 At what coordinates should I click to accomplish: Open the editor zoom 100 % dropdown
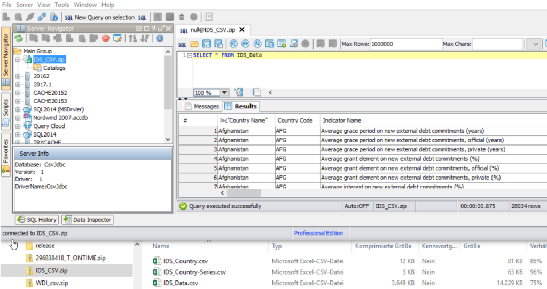coord(224,93)
